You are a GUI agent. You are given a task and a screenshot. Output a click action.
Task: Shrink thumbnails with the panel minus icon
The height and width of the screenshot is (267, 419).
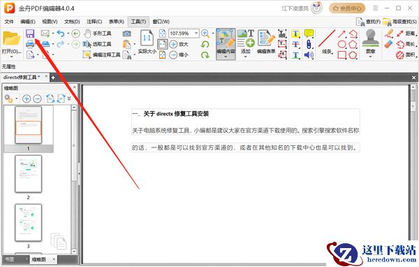pyautogui.click(x=37, y=99)
